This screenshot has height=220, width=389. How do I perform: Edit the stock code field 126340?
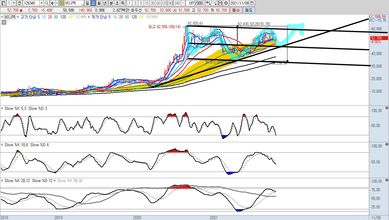point(31,3)
